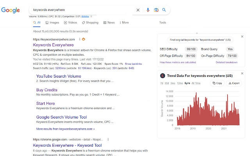Open Keywords Everywhere - Keyword Tool result
This screenshot has width=250, height=156.
point(67,145)
